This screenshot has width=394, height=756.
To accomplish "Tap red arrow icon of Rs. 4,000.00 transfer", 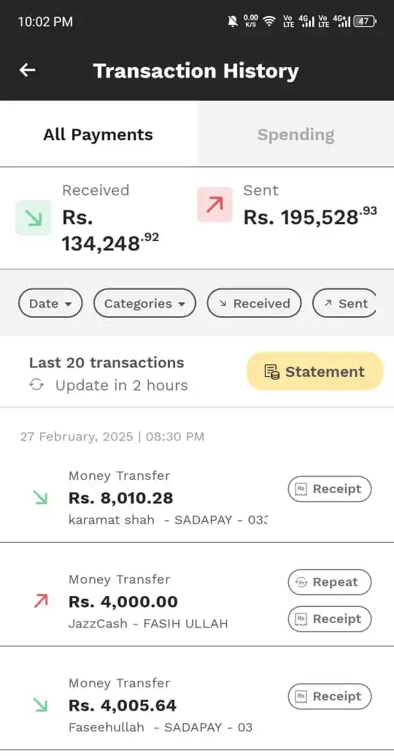I will click(x=41, y=600).
